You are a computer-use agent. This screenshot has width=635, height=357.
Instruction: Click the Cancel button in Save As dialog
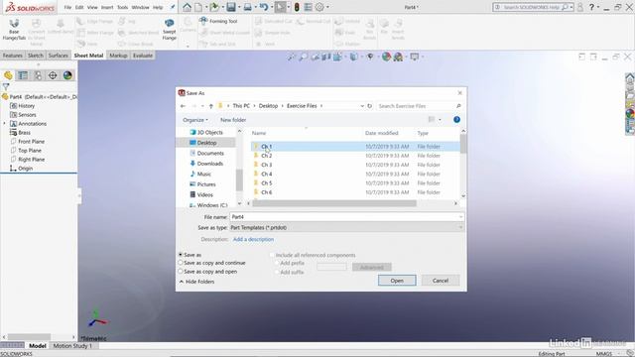point(441,281)
